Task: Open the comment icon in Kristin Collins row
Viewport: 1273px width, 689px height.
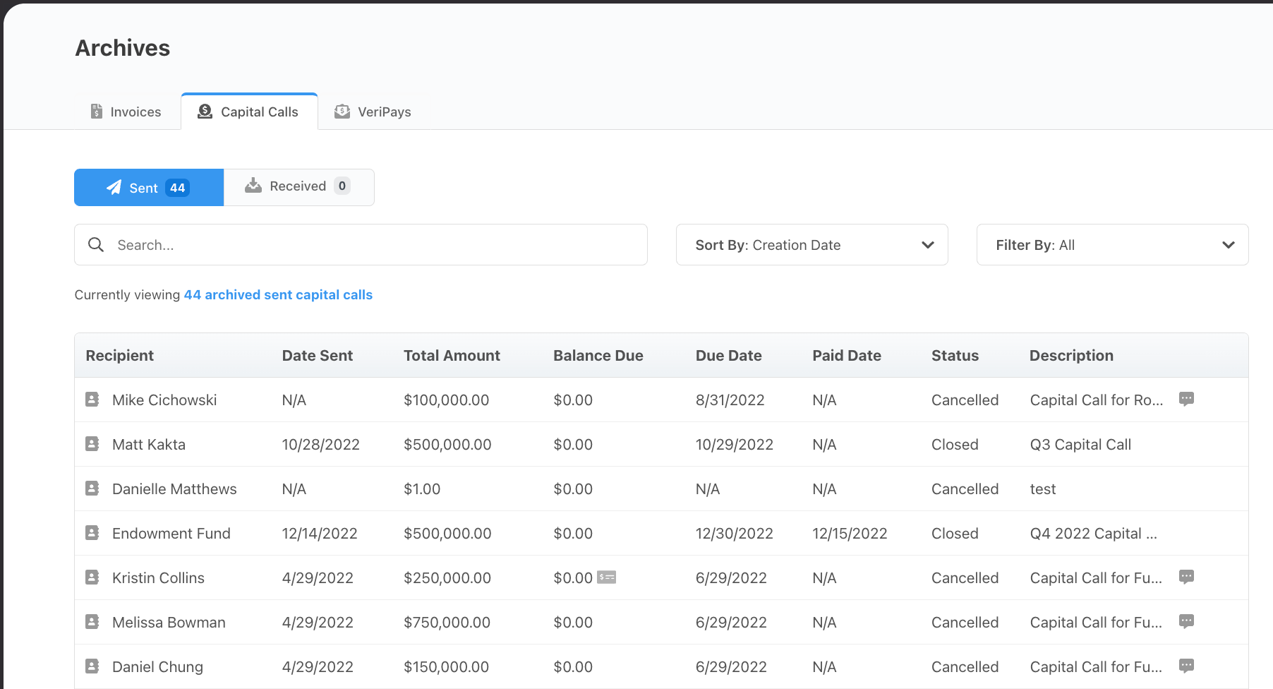Action: point(1187,577)
